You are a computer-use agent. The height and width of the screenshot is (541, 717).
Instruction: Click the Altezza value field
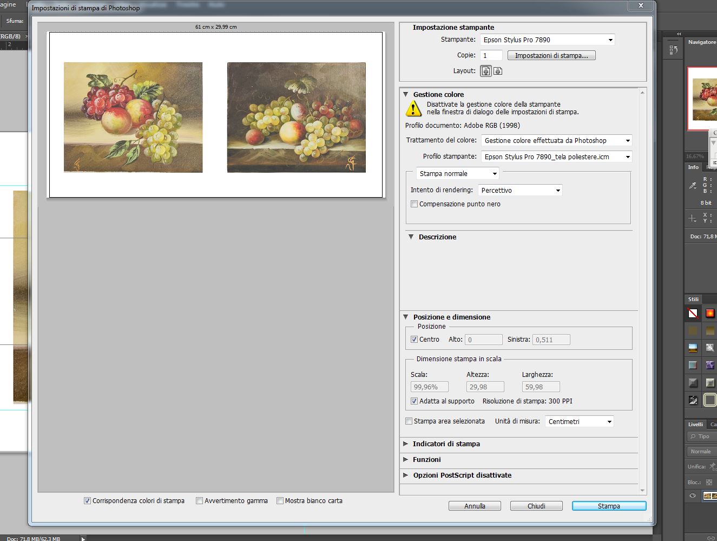tap(485, 387)
